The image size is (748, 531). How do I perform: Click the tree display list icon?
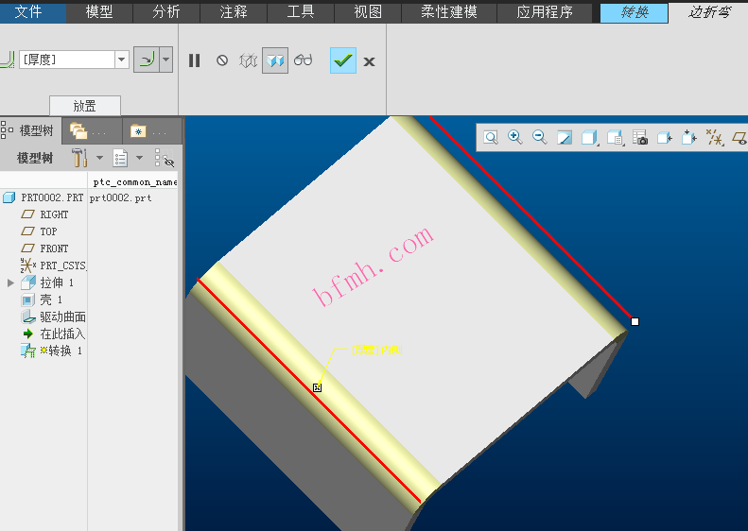point(120,158)
